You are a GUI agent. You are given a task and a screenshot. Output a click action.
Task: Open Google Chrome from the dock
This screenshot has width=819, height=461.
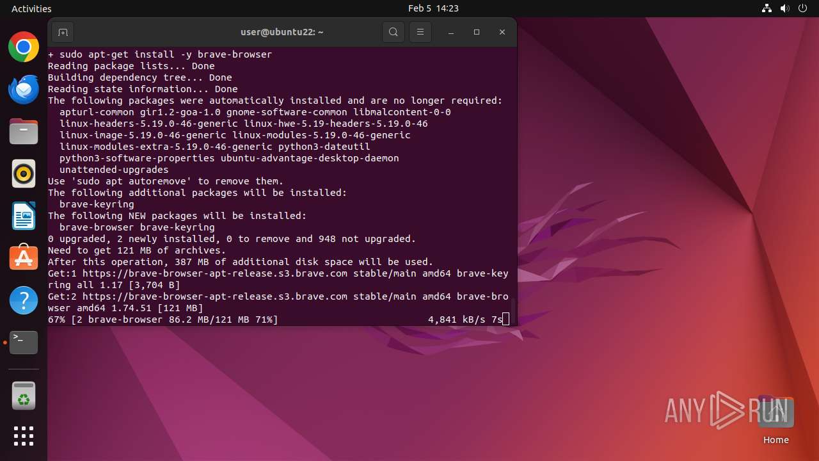click(x=24, y=47)
